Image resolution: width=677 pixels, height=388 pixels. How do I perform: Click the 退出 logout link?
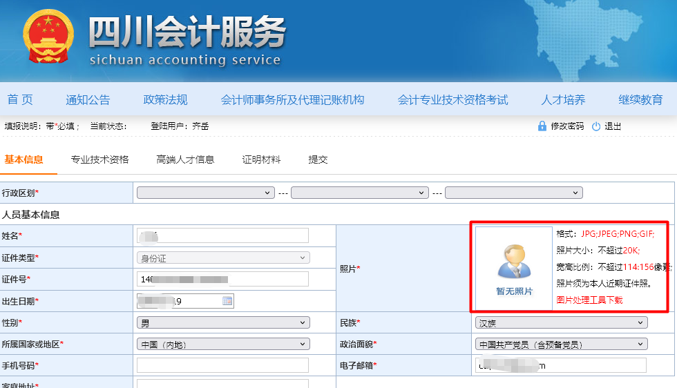[x=613, y=126]
